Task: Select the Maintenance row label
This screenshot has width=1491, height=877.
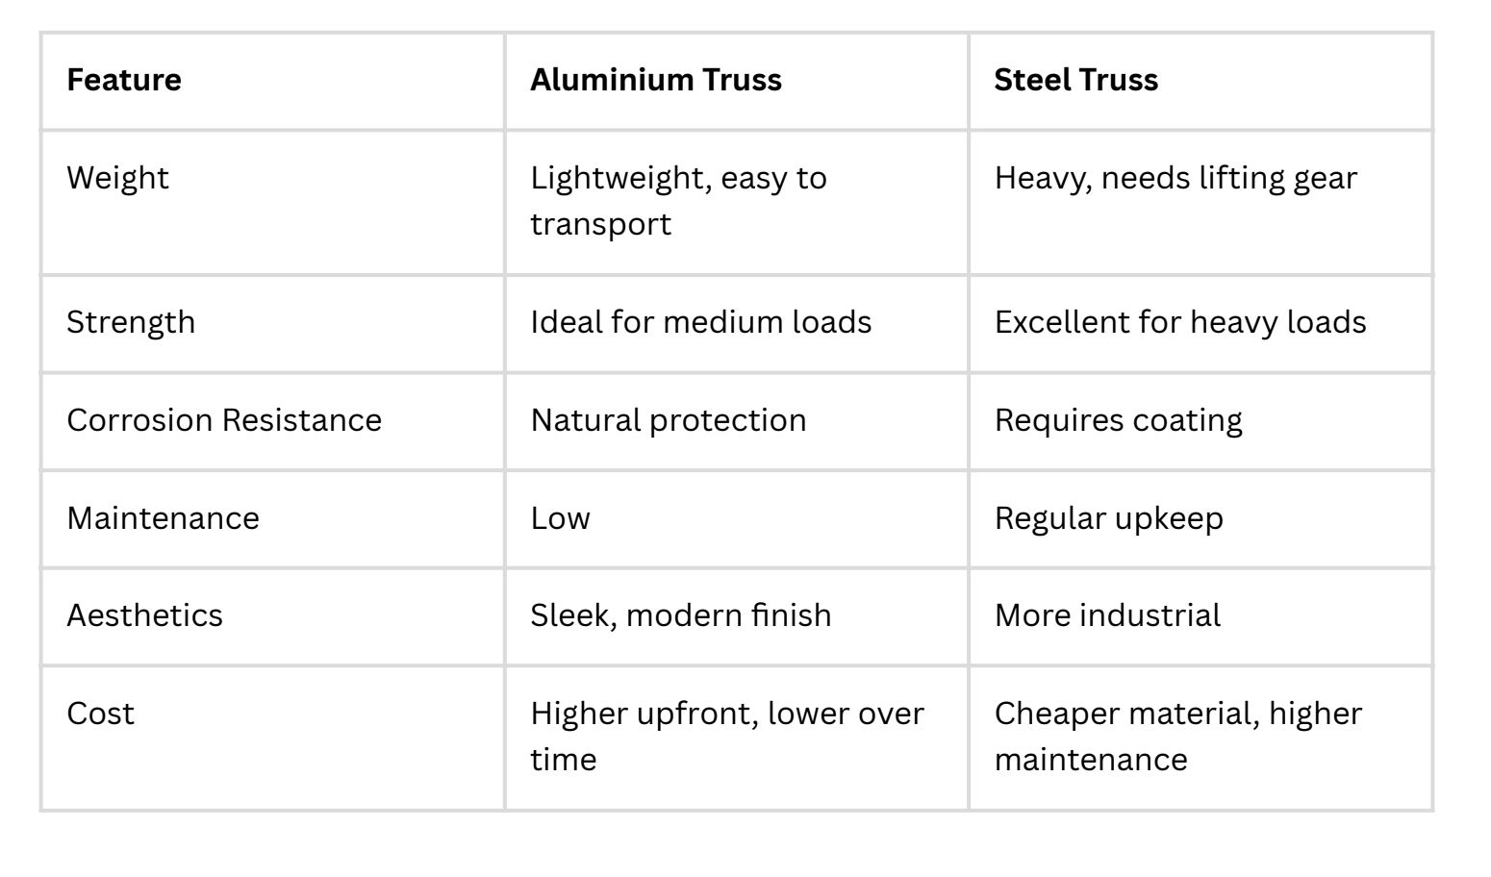Action: point(163,518)
